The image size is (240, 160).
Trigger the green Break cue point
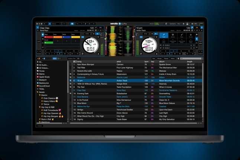(x=49, y=43)
